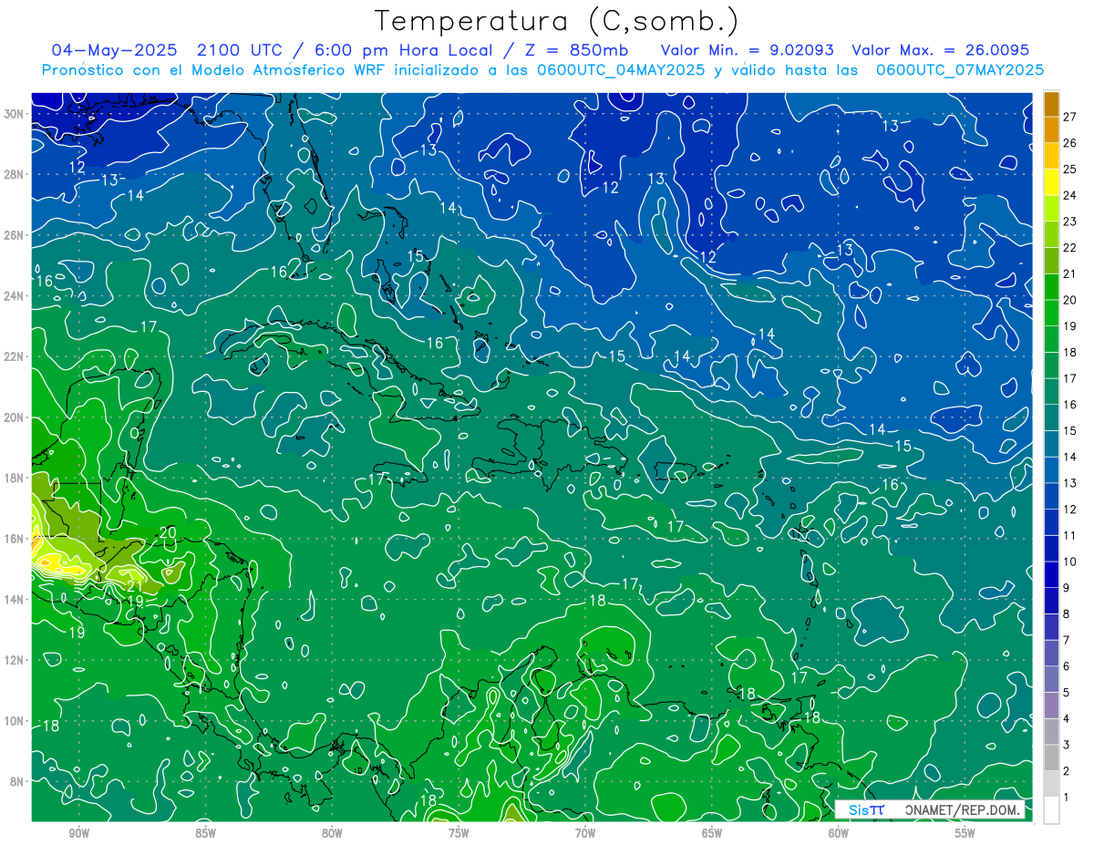This screenshot has height=845, width=1094.
Task: Click the '22N' latitude axis label
Action: coord(15,356)
